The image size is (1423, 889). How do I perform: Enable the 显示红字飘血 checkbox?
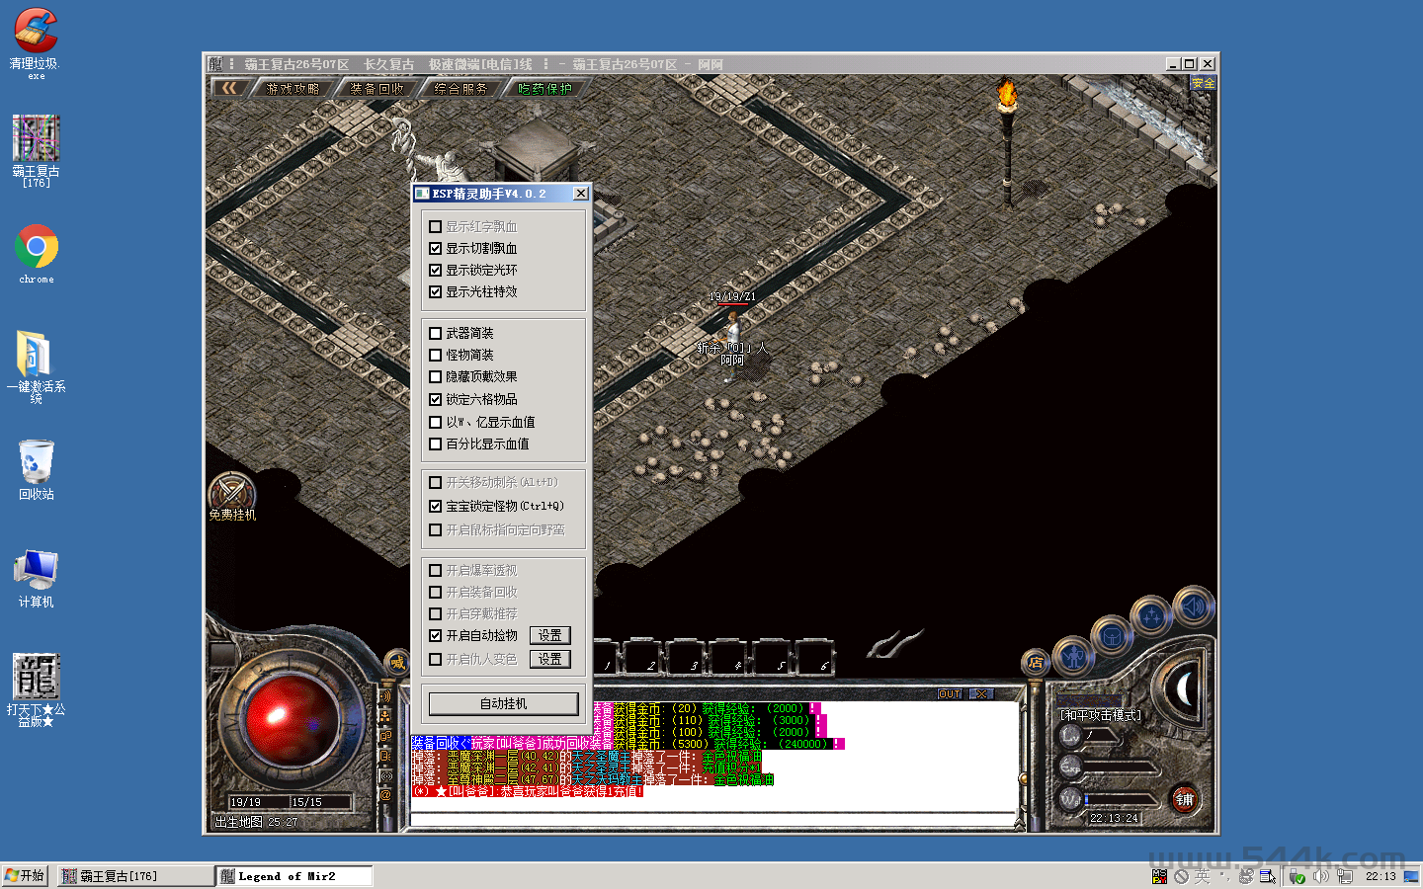(435, 225)
